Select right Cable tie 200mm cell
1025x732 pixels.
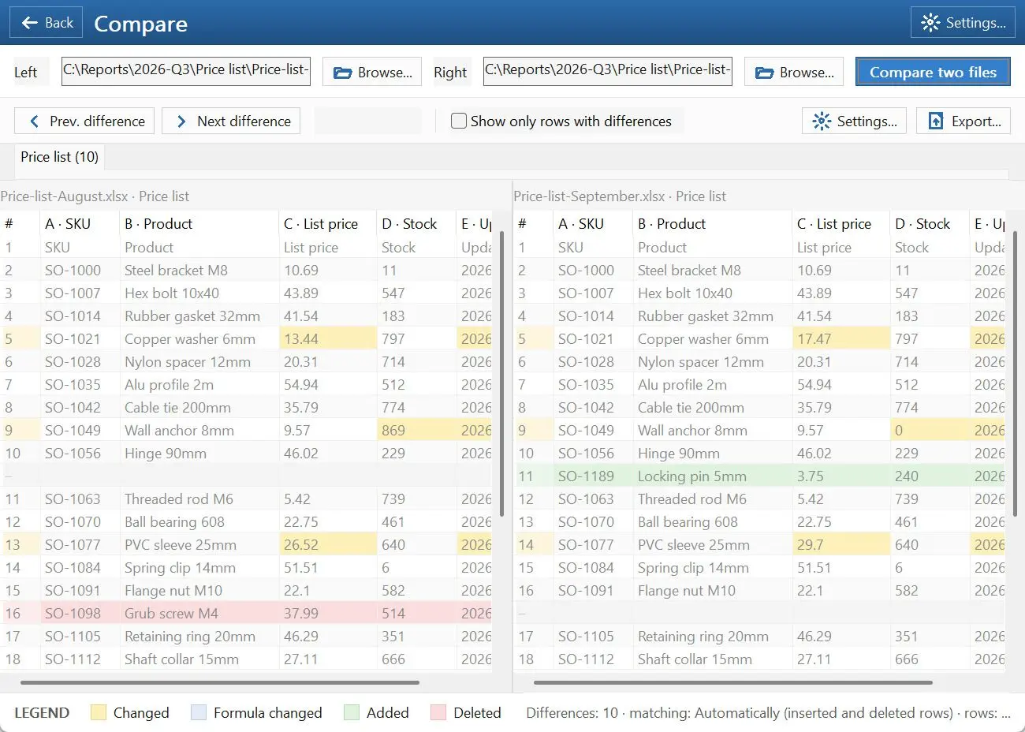pos(713,407)
